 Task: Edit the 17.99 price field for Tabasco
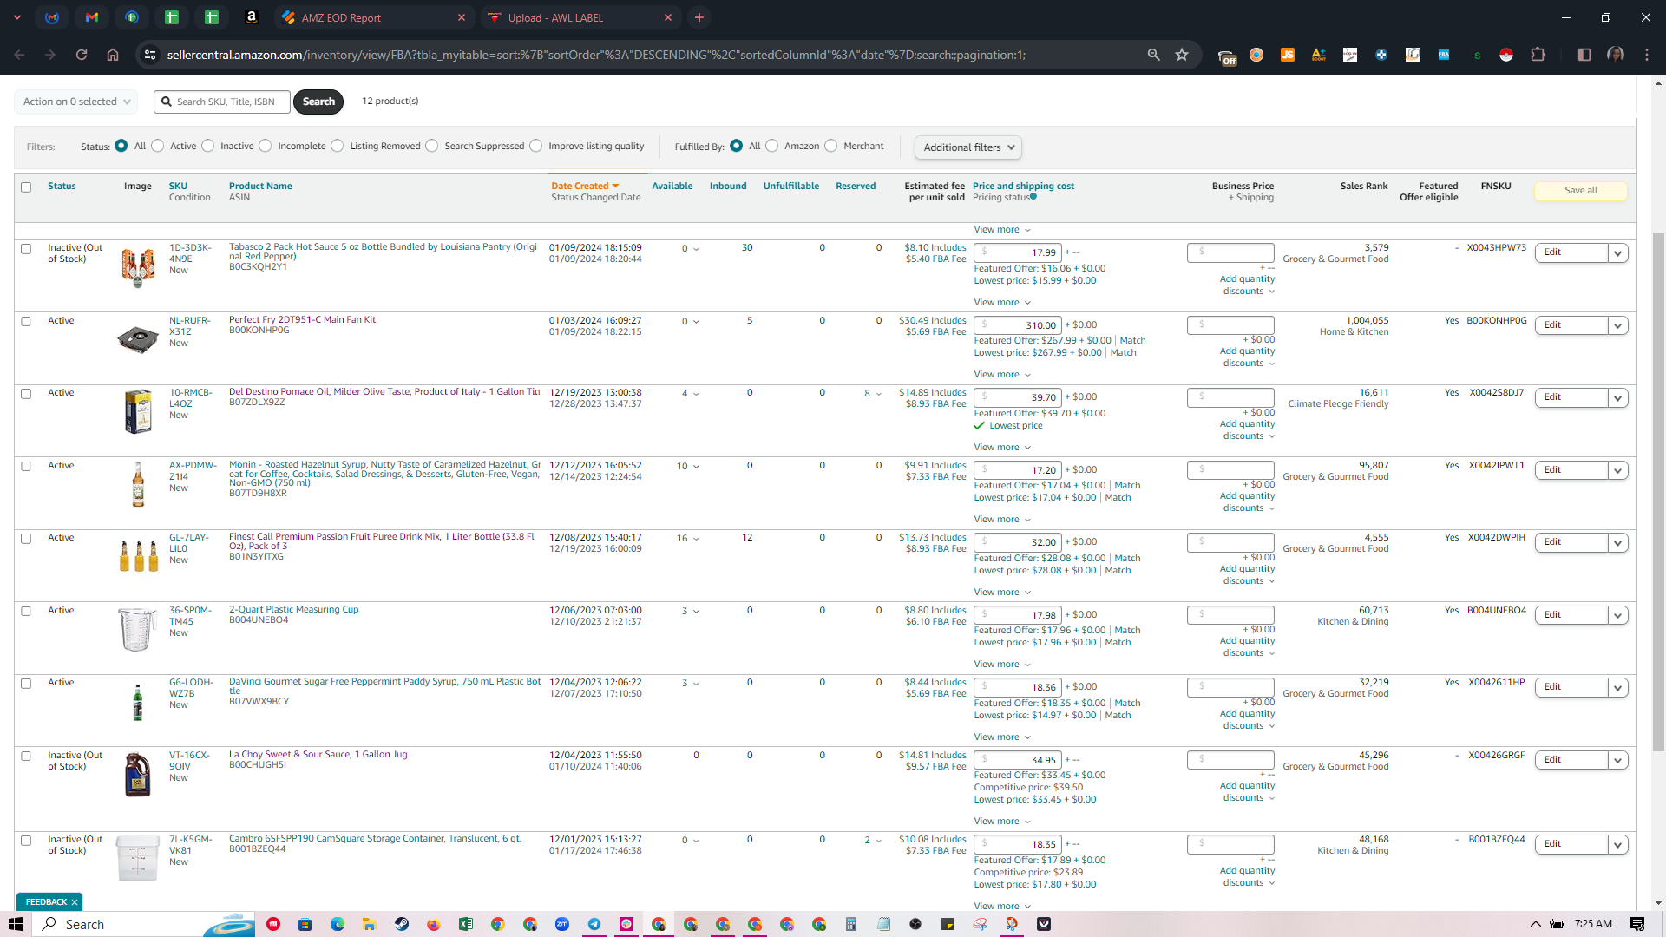pos(1018,253)
